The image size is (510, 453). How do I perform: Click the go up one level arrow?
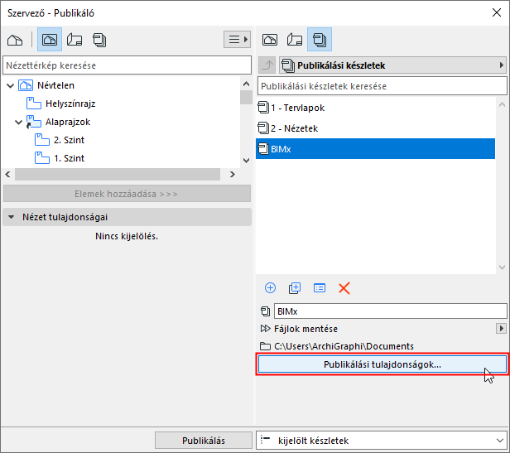click(x=267, y=65)
